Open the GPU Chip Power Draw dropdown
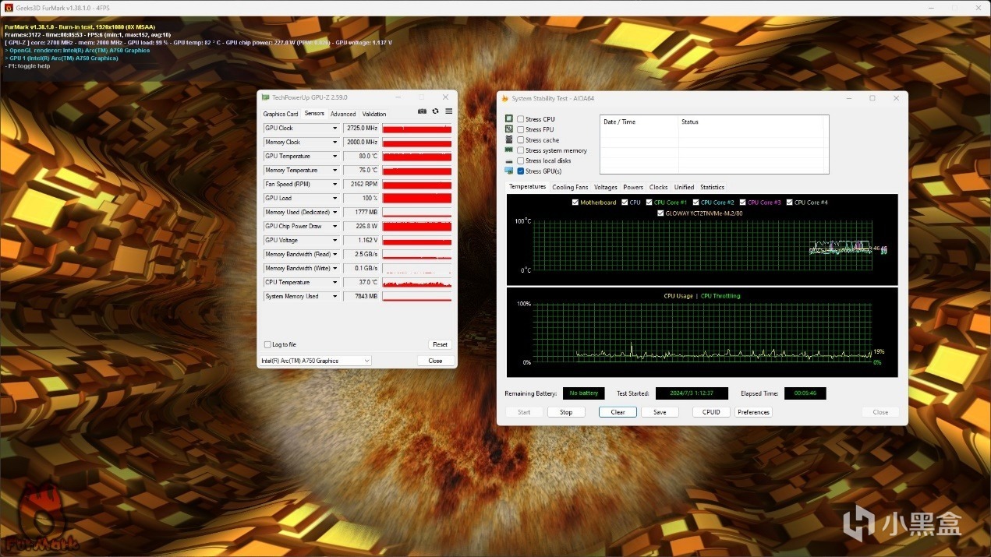The image size is (991, 557). pos(335,227)
